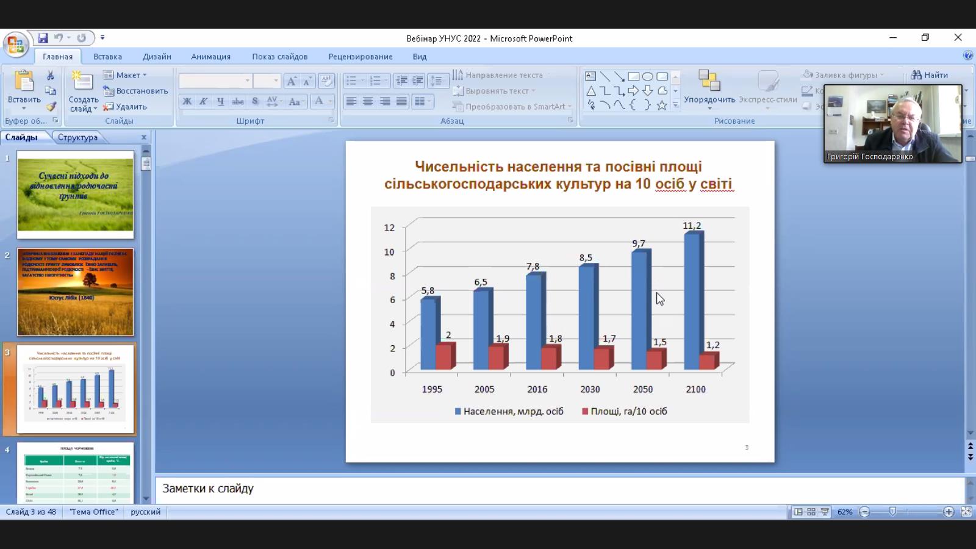The width and height of the screenshot is (976, 549).
Task: Pick the isosceles triangle shape
Action: (590, 91)
